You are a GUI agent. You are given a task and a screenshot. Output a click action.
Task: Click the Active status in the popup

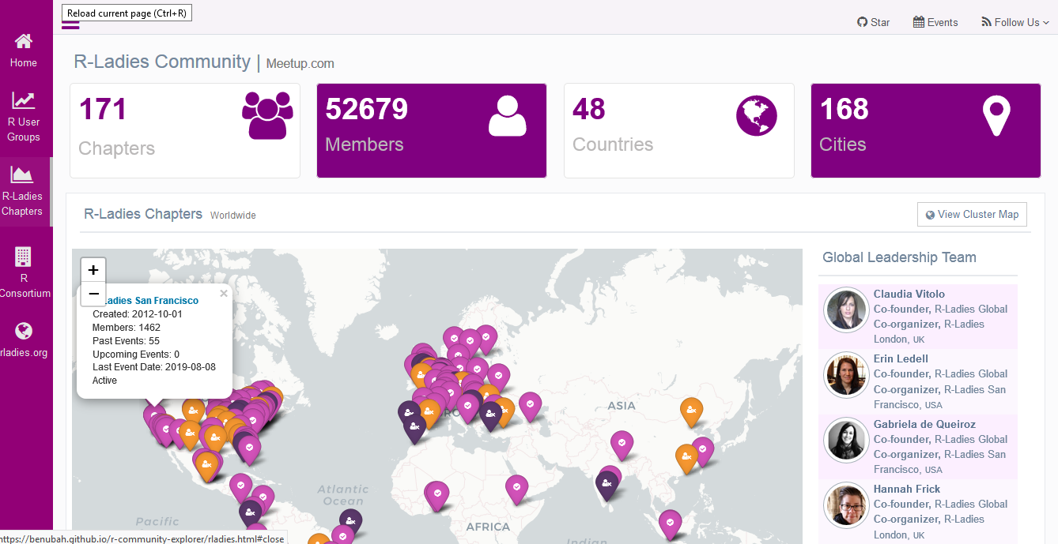[104, 381]
